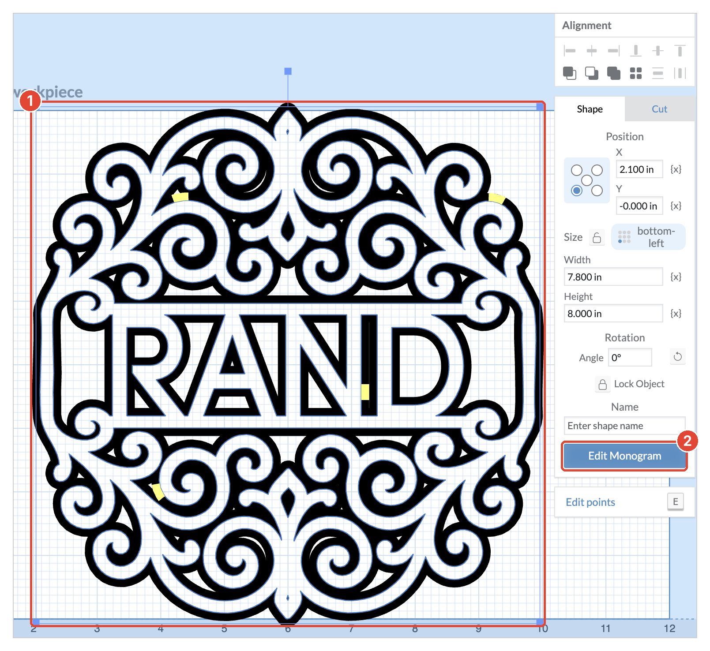
Task: Align shapes to the top edge
Action: 680,51
